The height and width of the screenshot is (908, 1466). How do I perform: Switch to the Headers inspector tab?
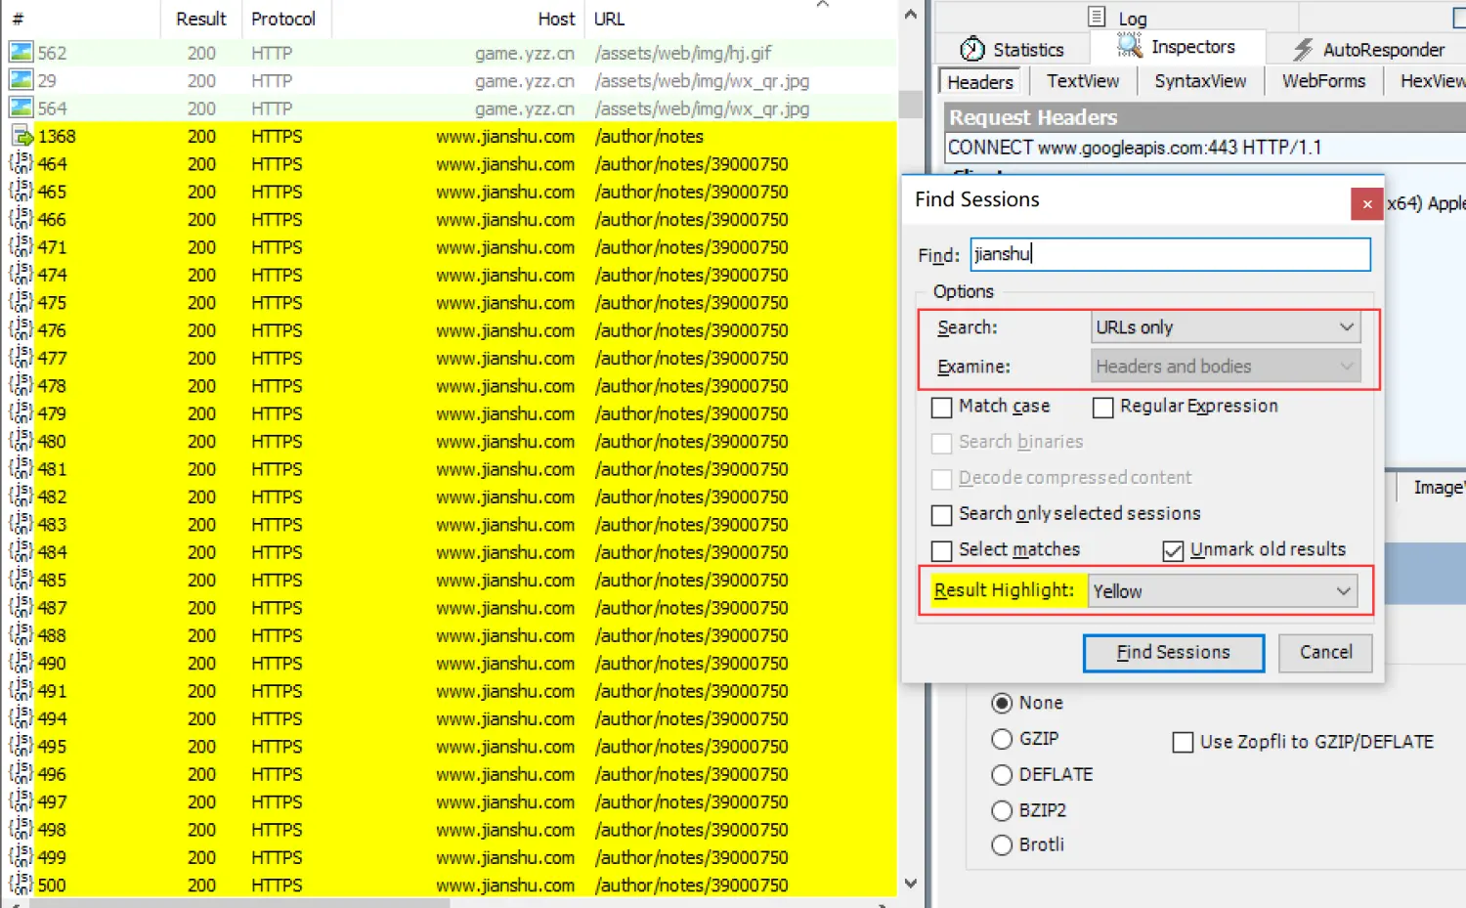(x=980, y=82)
